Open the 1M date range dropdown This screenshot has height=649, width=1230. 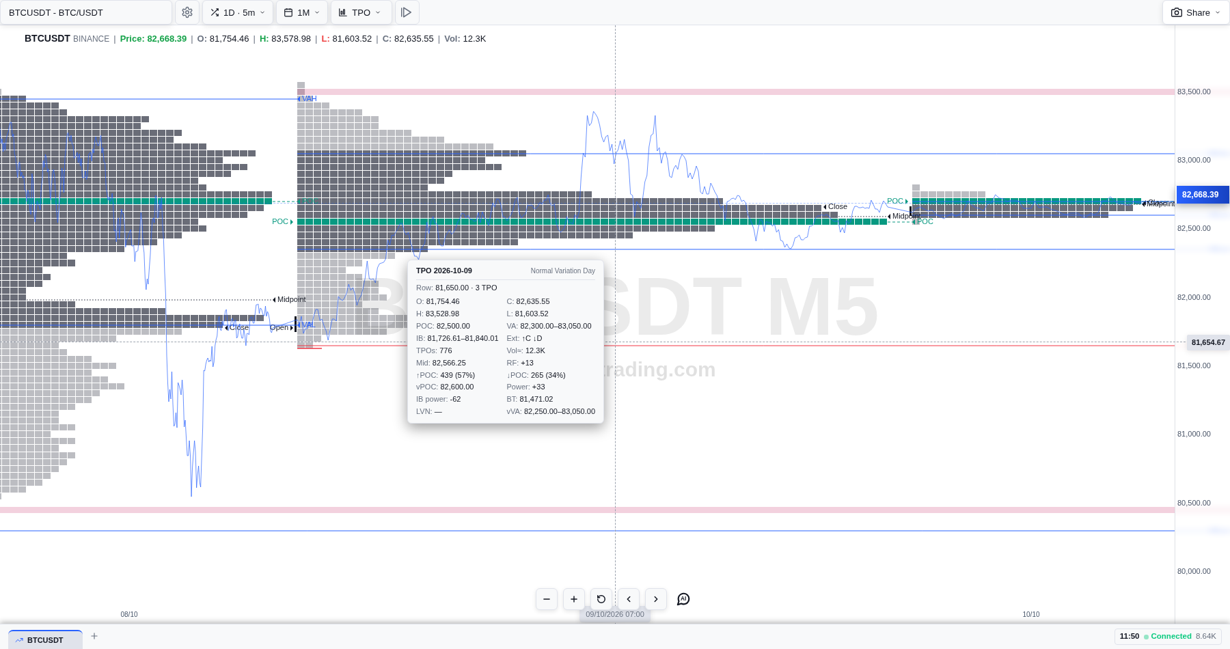pos(302,12)
